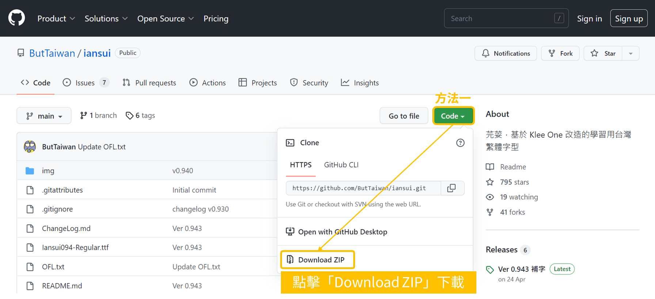View the 6 tags link

(x=140, y=116)
